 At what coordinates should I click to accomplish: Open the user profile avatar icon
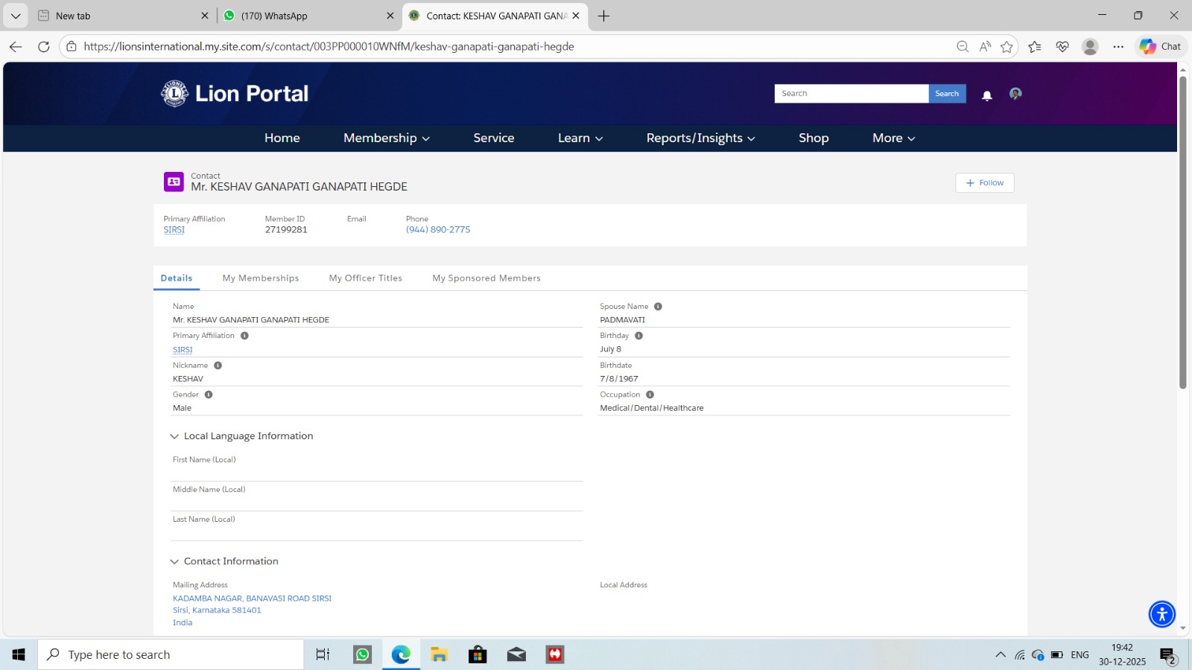tap(1015, 94)
